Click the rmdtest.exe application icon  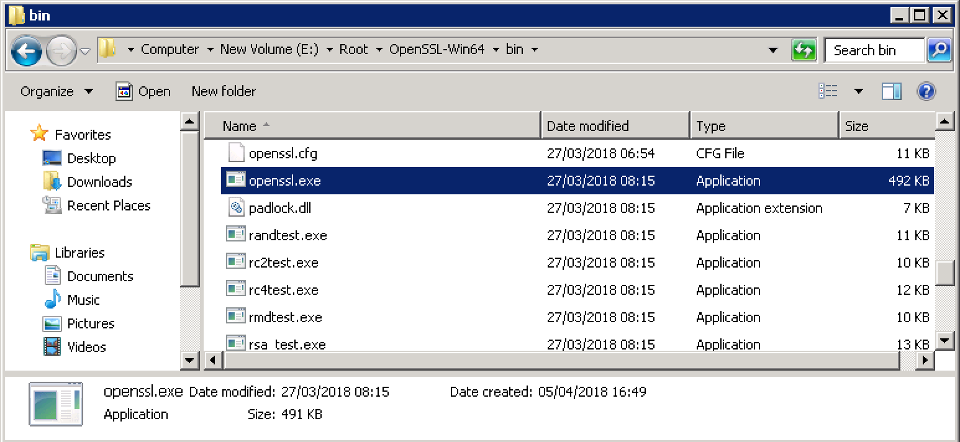(236, 317)
